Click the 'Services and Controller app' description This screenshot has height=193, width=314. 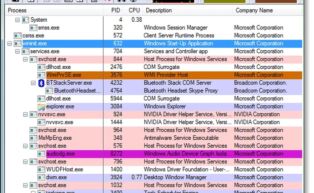(x=176, y=51)
